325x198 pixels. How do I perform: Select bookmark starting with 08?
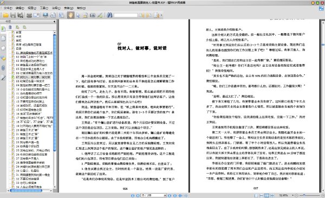[30, 81]
